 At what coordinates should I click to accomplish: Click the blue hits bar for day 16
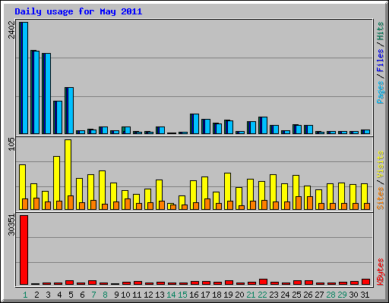[x=194, y=123]
